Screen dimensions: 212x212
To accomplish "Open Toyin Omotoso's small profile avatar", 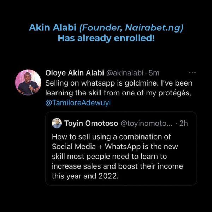I will click(57, 123).
